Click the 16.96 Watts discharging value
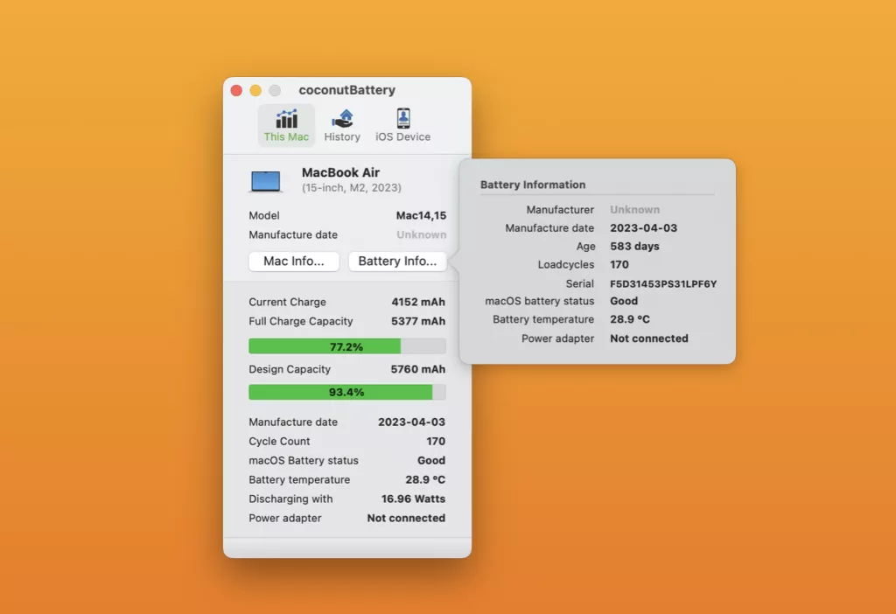Image resolution: width=896 pixels, height=614 pixels. (413, 499)
